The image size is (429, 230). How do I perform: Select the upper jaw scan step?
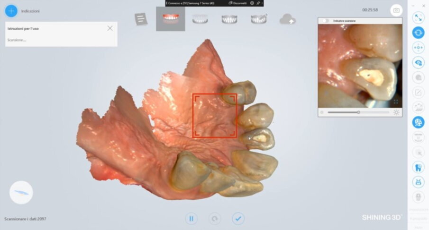170,19
